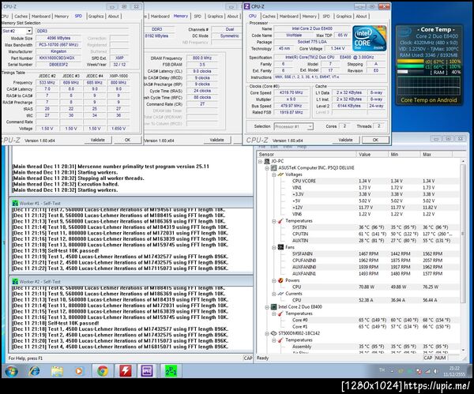Collapse the Intel Core 2 Duo E8400 node
This screenshot has width=474, height=394.
[267, 307]
